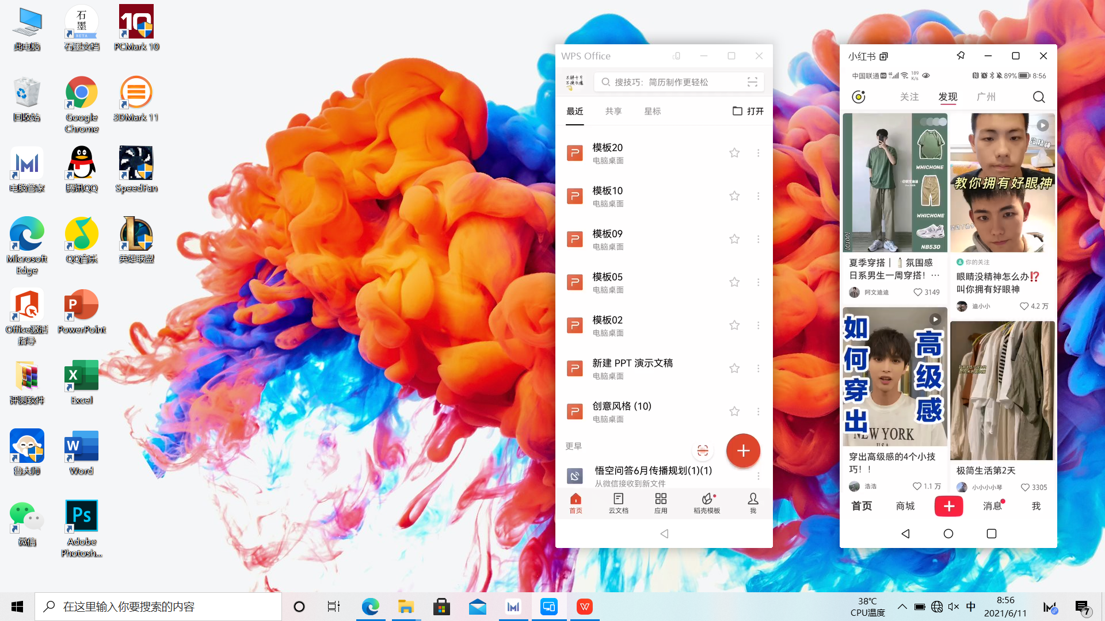1105x621 pixels.
Task: Switch to the 共享 tab in WPS
Action: pyautogui.click(x=613, y=111)
